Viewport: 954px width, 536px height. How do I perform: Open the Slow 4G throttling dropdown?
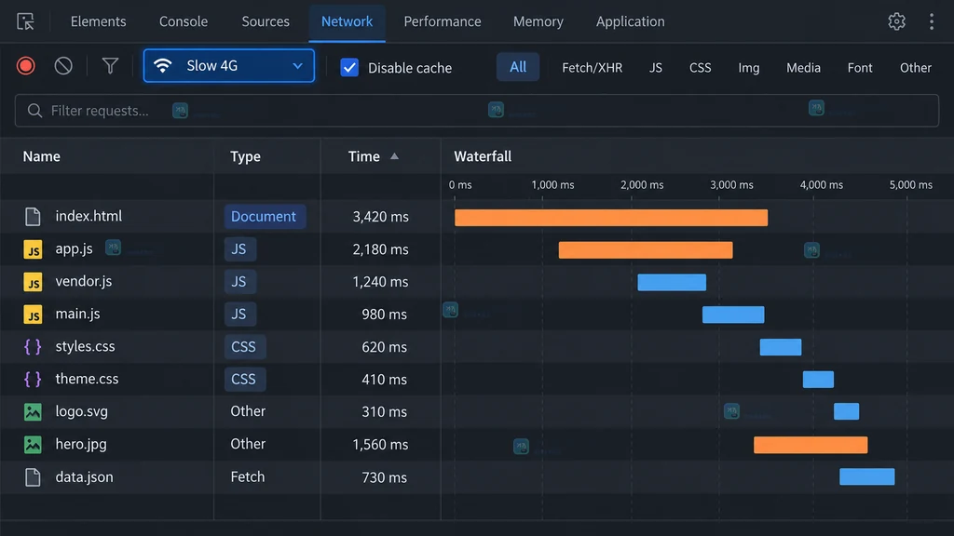(229, 66)
